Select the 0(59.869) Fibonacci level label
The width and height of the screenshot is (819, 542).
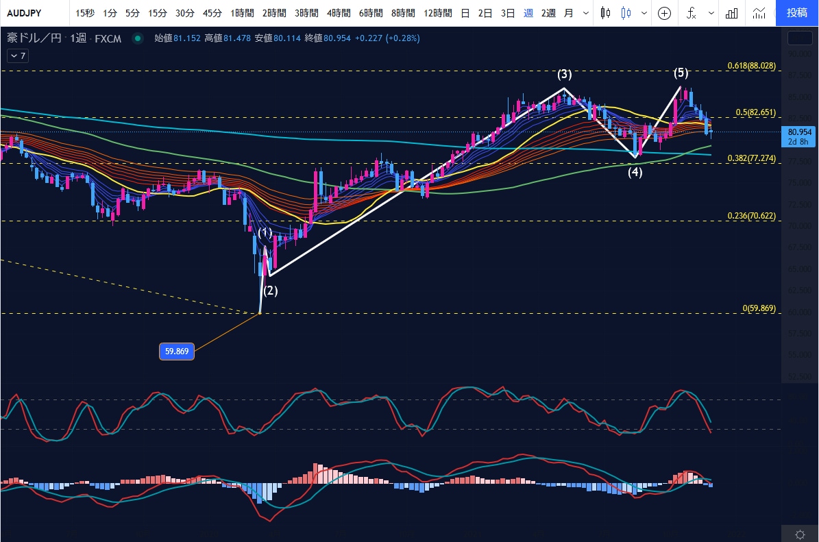pyautogui.click(x=759, y=308)
